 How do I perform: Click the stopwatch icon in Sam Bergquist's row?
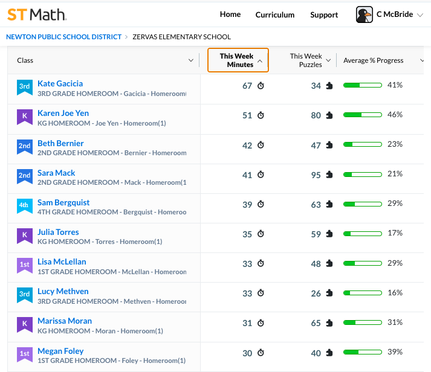pos(261,204)
